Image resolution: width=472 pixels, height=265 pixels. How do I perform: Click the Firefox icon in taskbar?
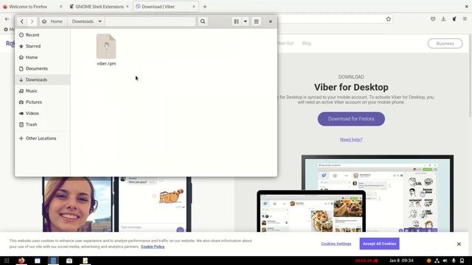click(x=21, y=261)
